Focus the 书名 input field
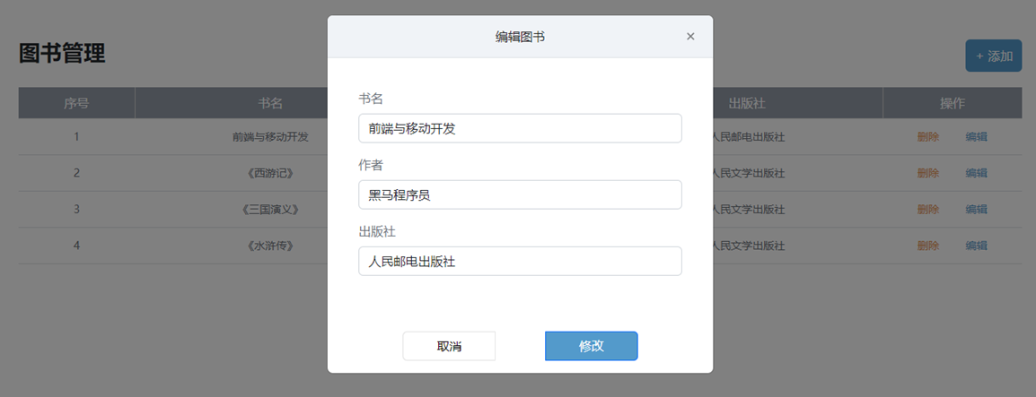 point(520,128)
